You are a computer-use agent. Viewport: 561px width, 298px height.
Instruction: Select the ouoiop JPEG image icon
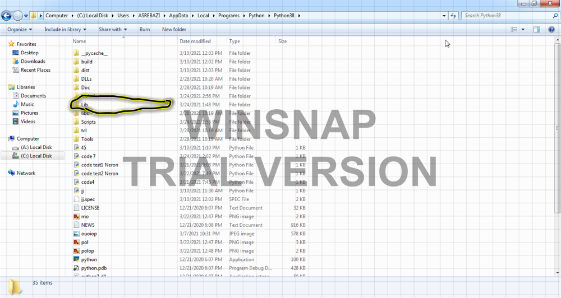(77, 234)
